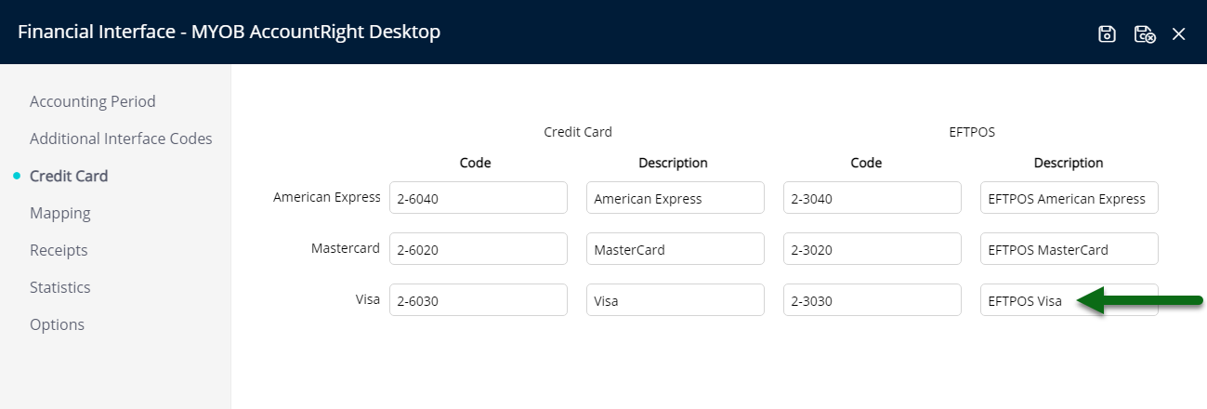Open the Statistics section
This screenshot has width=1207, height=409.
[x=60, y=287]
